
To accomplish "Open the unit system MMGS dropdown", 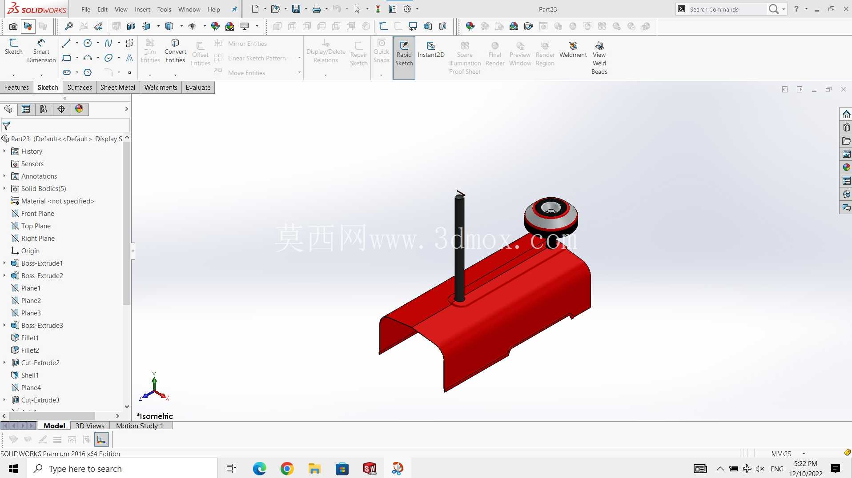I will click(804, 454).
